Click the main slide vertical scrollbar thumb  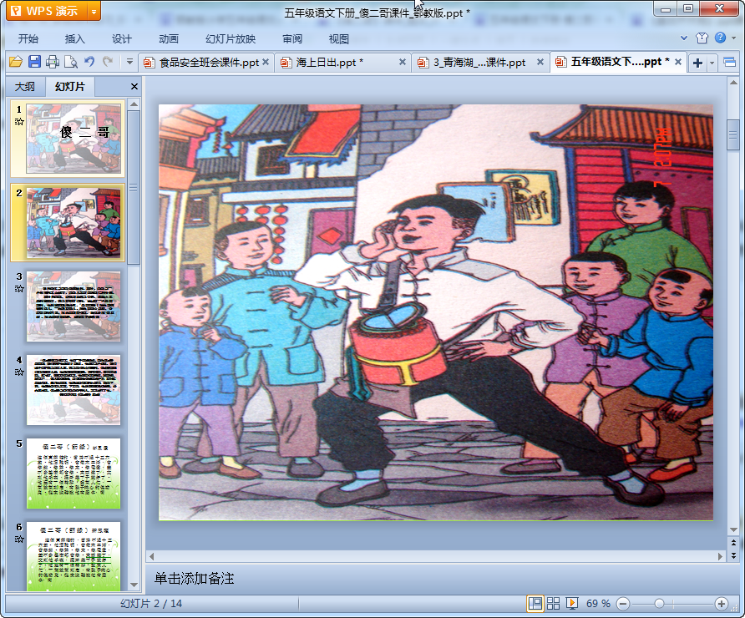click(733, 135)
